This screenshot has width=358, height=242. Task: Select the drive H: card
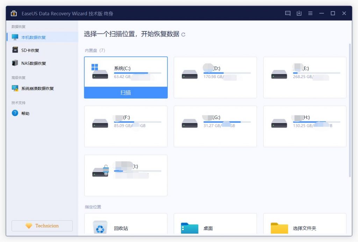pos(305,126)
